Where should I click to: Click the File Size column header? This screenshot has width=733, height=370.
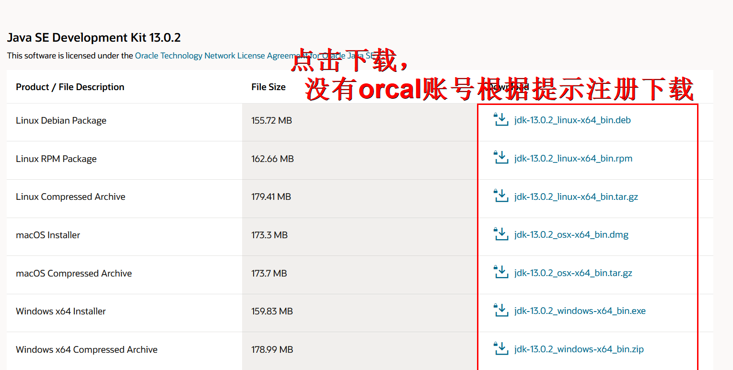click(268, 87)
